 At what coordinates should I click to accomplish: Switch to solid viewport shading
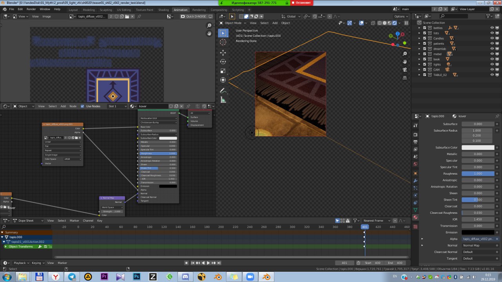(384, 23)
